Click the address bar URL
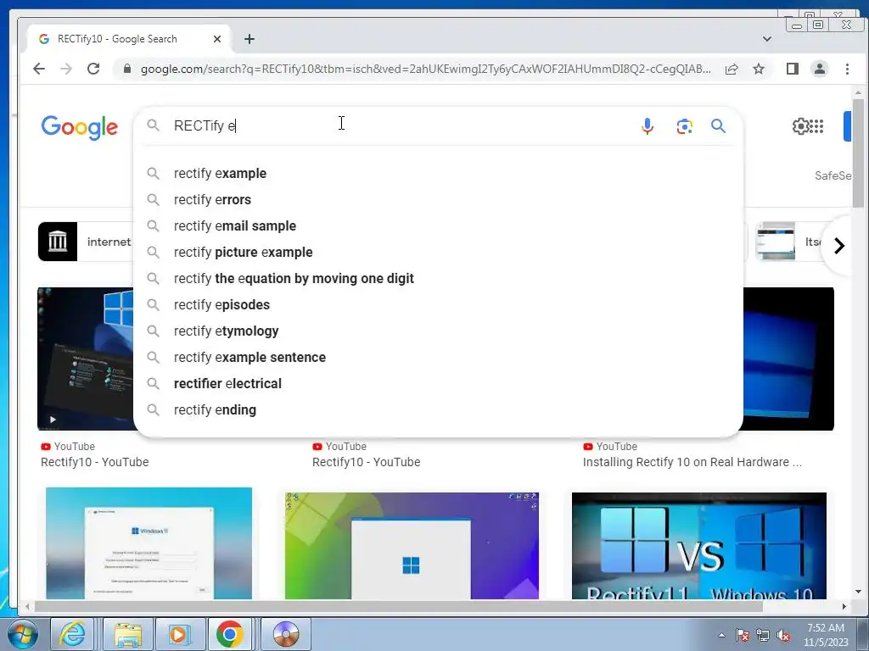The width and height of the screenshot is (869, 651). coord(426,70)
